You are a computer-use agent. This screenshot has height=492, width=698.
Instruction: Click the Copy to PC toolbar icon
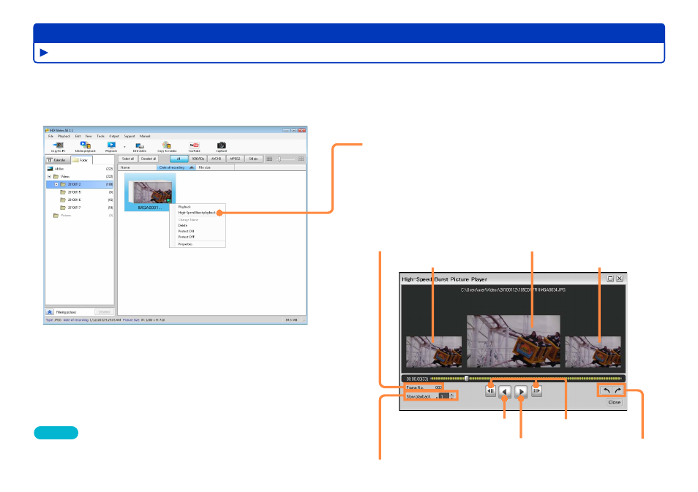(x=59, y=145)
